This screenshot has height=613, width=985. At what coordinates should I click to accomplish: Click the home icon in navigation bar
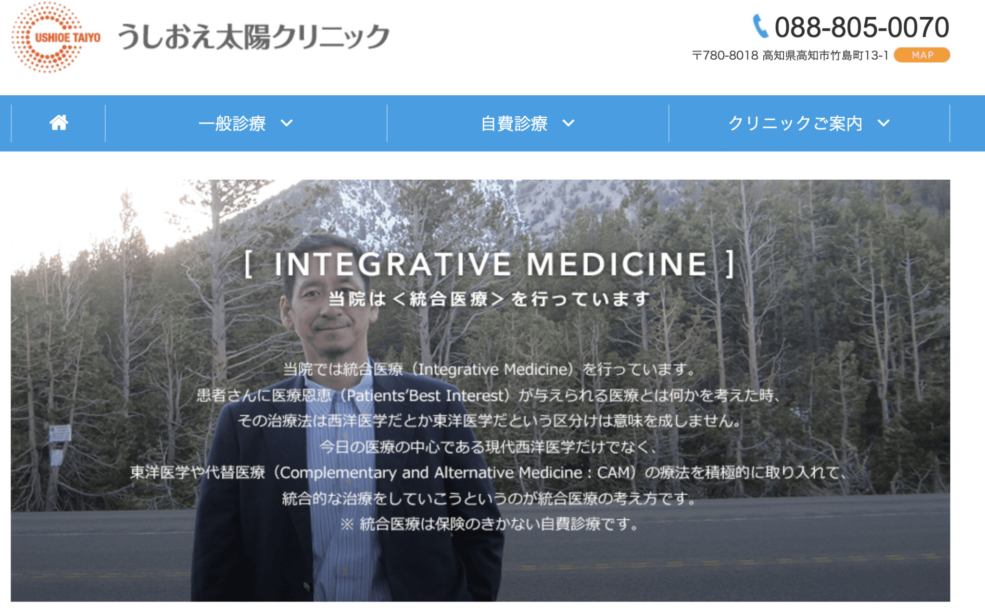(59, 123)
